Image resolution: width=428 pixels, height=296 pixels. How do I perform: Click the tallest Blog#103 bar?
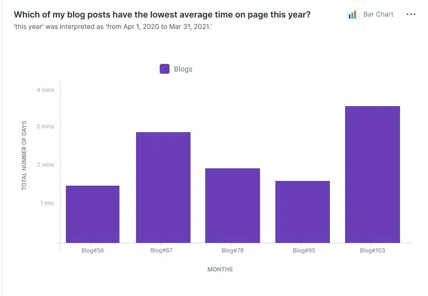point(372,174)
